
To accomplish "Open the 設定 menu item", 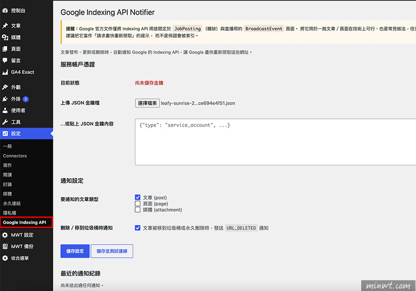I will (26, 134).
